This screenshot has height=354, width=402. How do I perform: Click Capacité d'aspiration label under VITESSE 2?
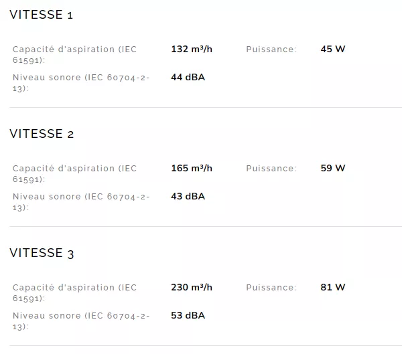click(74, 173)
